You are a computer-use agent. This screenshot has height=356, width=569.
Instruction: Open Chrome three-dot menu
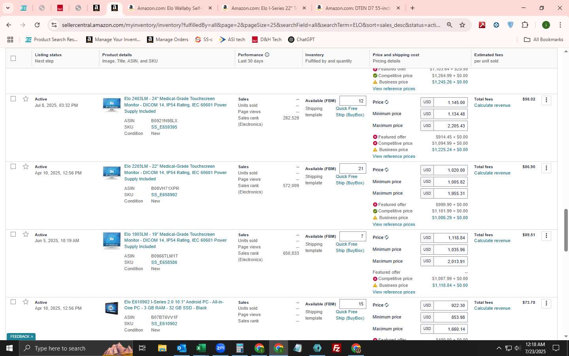(x=560, y=25)
